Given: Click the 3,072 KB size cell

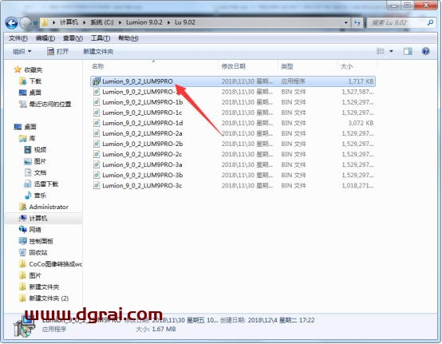Looking at the screenshot, I should pyautogui.click(x=361, y=123).
